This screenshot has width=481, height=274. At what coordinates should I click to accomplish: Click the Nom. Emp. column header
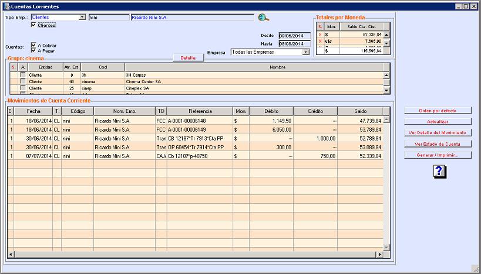point(125,111)
